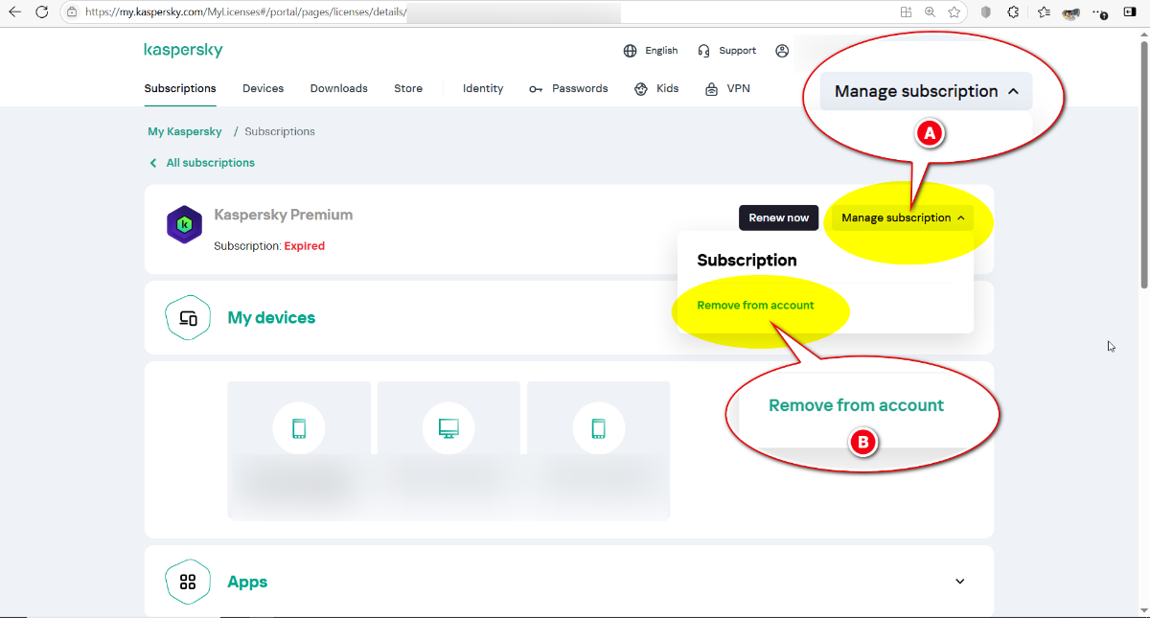The image size is (1150, 618).
Task: Click the Subscription heading in dropdown menu
Action: [x=747, y=260]
